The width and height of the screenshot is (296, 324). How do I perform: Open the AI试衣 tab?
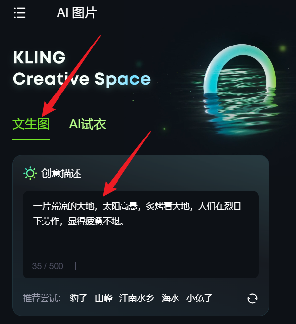tap(87, 124)
